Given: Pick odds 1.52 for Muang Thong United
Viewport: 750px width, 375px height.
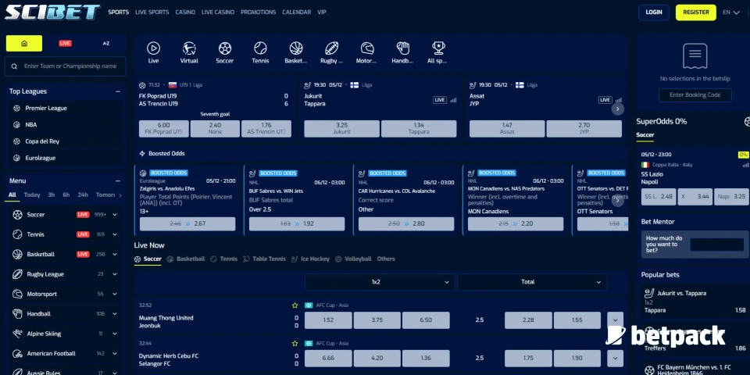Looking at the screenshot, I should tap(328, 320).
